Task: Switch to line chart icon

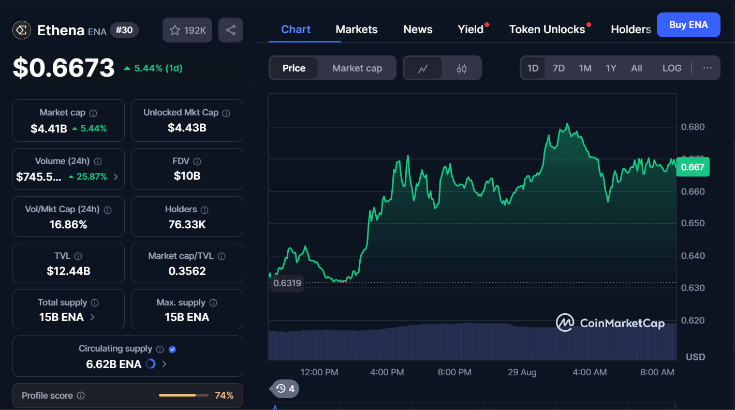Action: (x=423, y=68)
